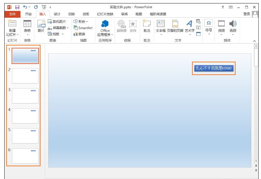Screen dimensions: 261x179
Task: Switch to the 开始 Home tab
Action: pyautogui.click(x=28, y=14)
